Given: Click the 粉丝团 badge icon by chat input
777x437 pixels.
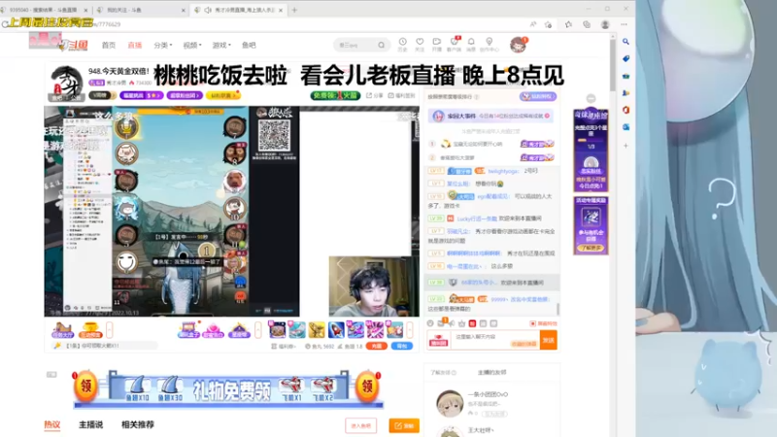Looking at the screenshot, I should click(x=439, y=341).
